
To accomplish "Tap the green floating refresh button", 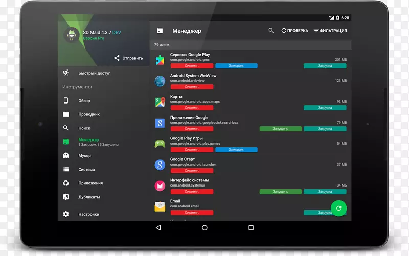I will 338,208.
